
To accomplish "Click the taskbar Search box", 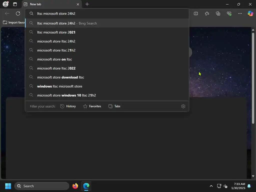I will [42, 186].
